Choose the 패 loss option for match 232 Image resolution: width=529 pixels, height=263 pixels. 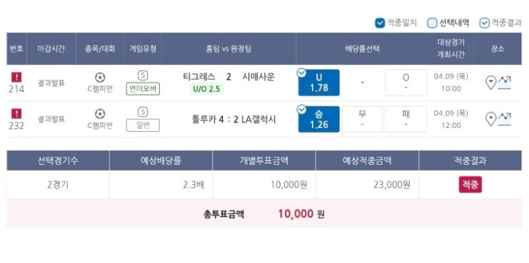406,119
